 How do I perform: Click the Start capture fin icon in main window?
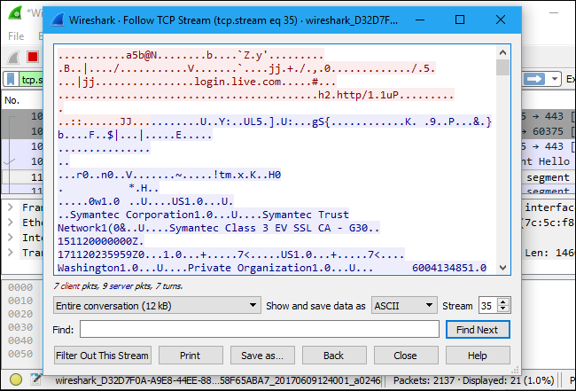(x=13, y=57)
